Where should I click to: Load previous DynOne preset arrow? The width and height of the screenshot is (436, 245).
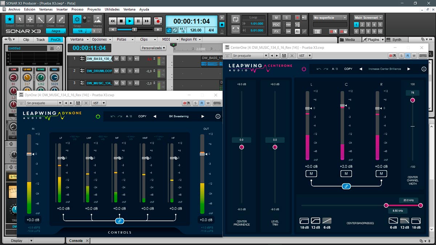(x=154, y=117)
